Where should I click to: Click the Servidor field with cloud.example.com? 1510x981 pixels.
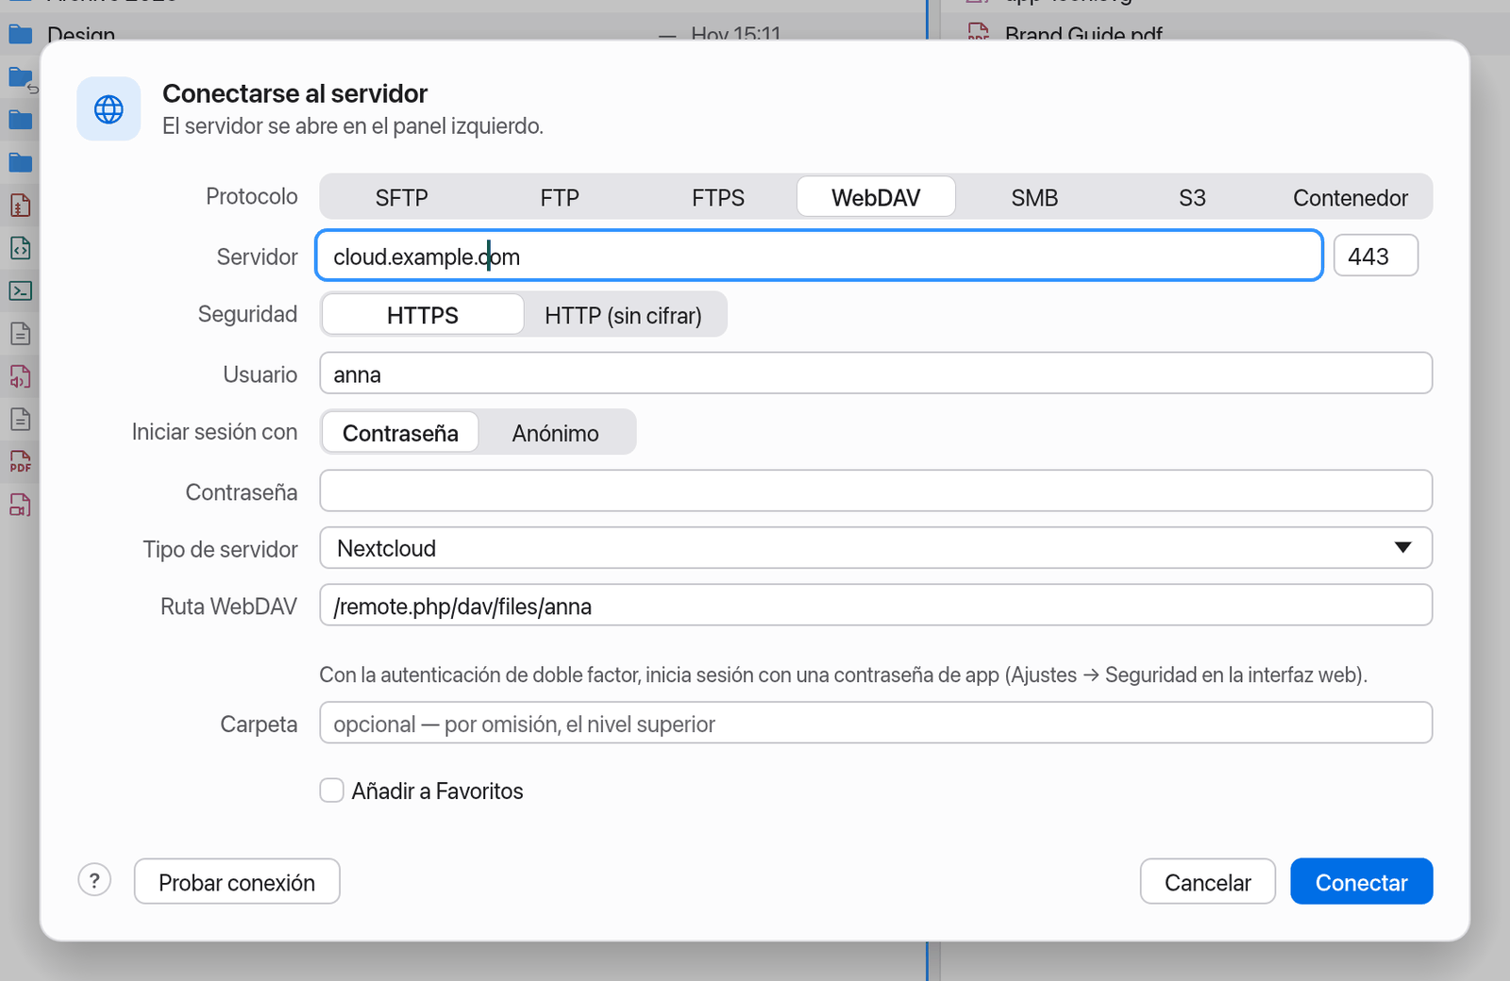pyautogui.click(x=819, y=256)
